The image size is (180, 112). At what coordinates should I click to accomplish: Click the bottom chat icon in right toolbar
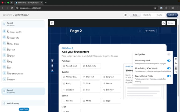176,72
